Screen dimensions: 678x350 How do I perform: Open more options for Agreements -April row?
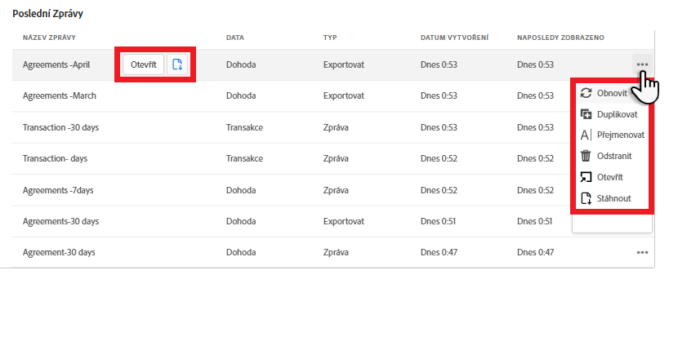click(642, 64)
